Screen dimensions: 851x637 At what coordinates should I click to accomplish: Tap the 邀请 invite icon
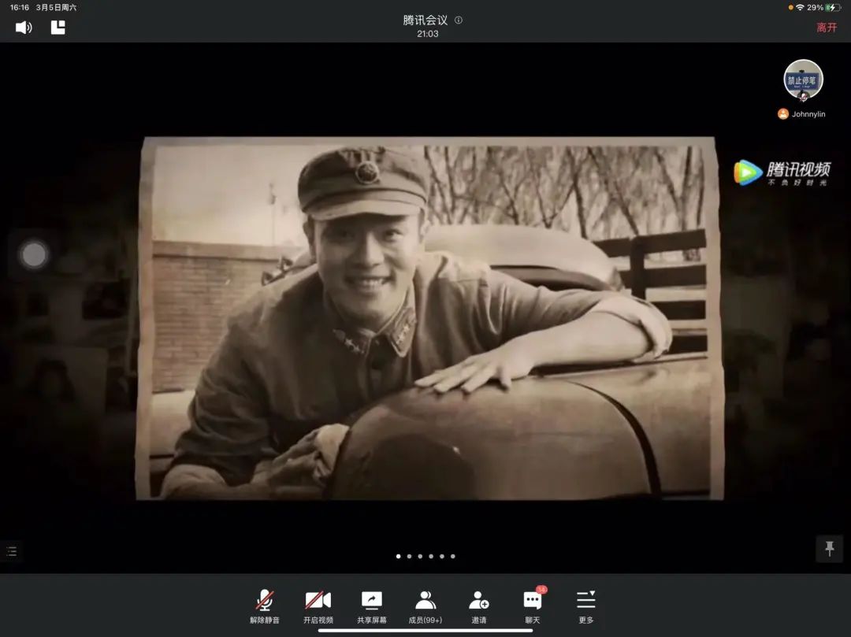pos(479,606)
